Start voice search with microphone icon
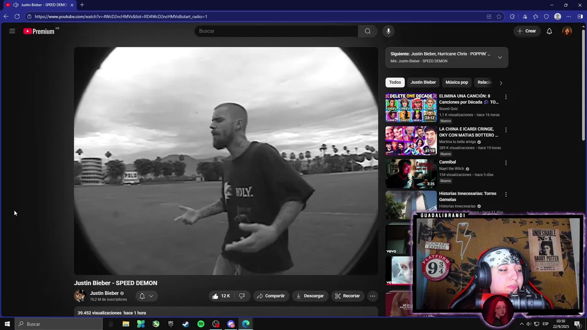Image resolution: width=587 pixels, height=330 pixels. [x=388, y=31]
